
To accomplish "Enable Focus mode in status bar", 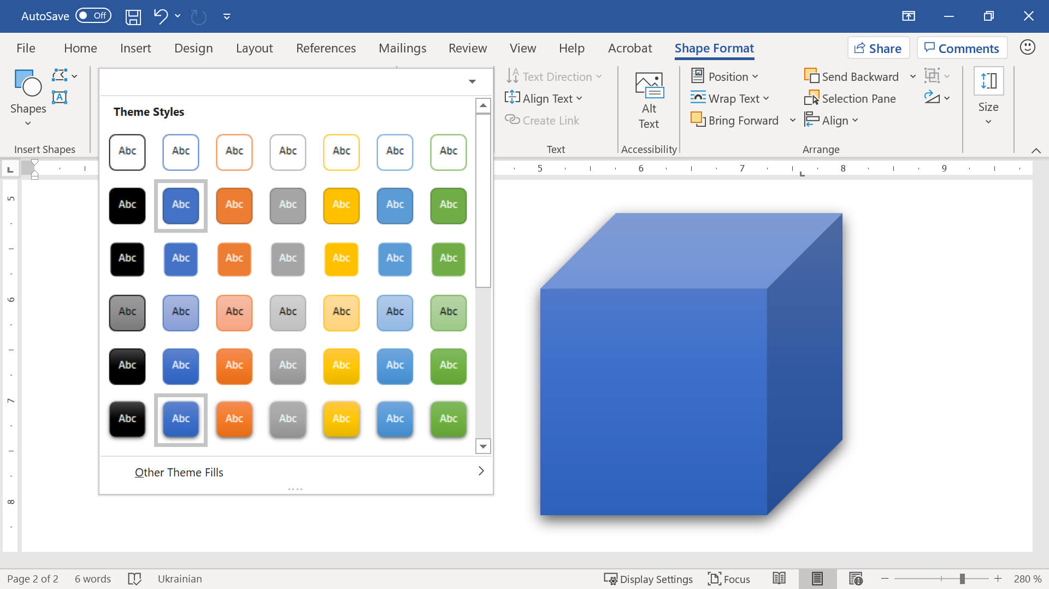I will point(729,579).
